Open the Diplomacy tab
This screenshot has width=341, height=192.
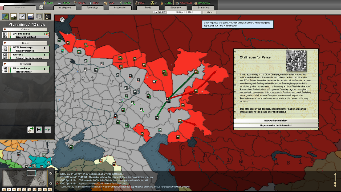click(176, 7)
